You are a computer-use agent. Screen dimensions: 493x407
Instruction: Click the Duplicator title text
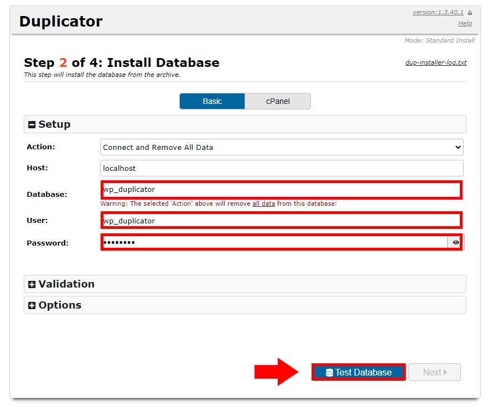(x=61, y=22)
